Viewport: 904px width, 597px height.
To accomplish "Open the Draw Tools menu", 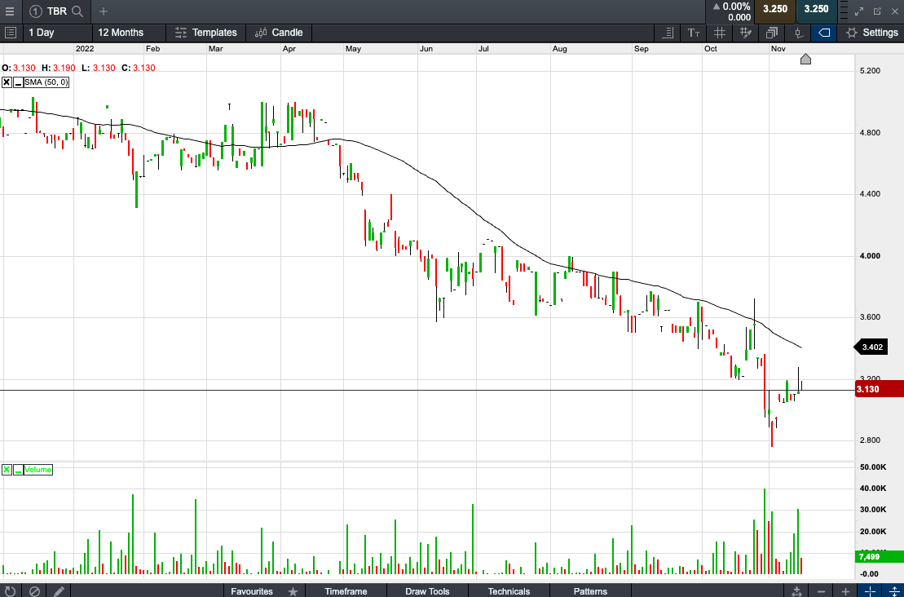I will pyautogui.click(x=427, y=591).
